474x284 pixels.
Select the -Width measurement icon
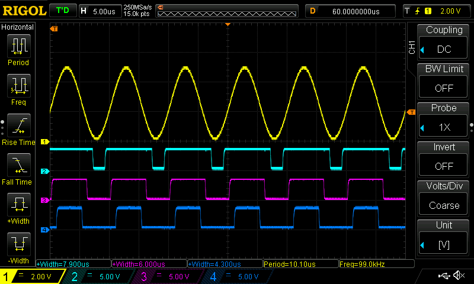pyautogui.click(x=19, y=244)
